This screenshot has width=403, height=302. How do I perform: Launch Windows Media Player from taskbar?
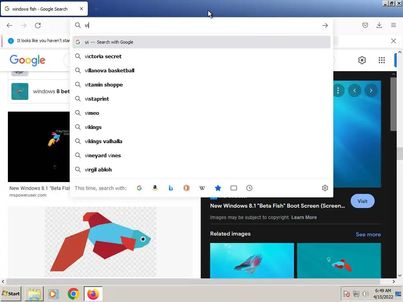(54, 293)
